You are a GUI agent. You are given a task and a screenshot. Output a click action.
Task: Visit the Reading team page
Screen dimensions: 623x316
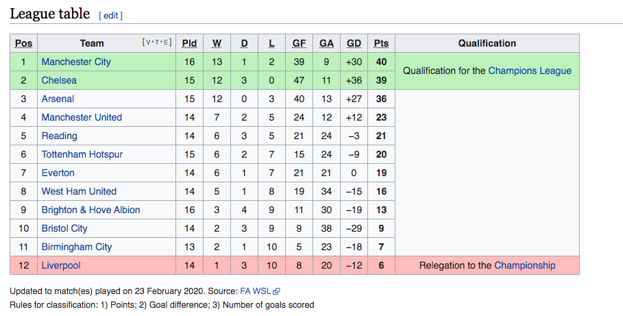click(x=60, y=136)
